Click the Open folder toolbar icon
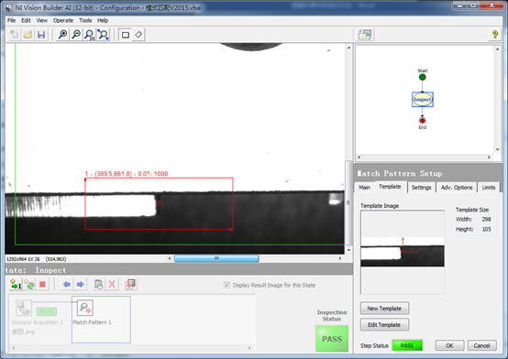The height and width of the screenshot is (359, 508). click(28, 35)
